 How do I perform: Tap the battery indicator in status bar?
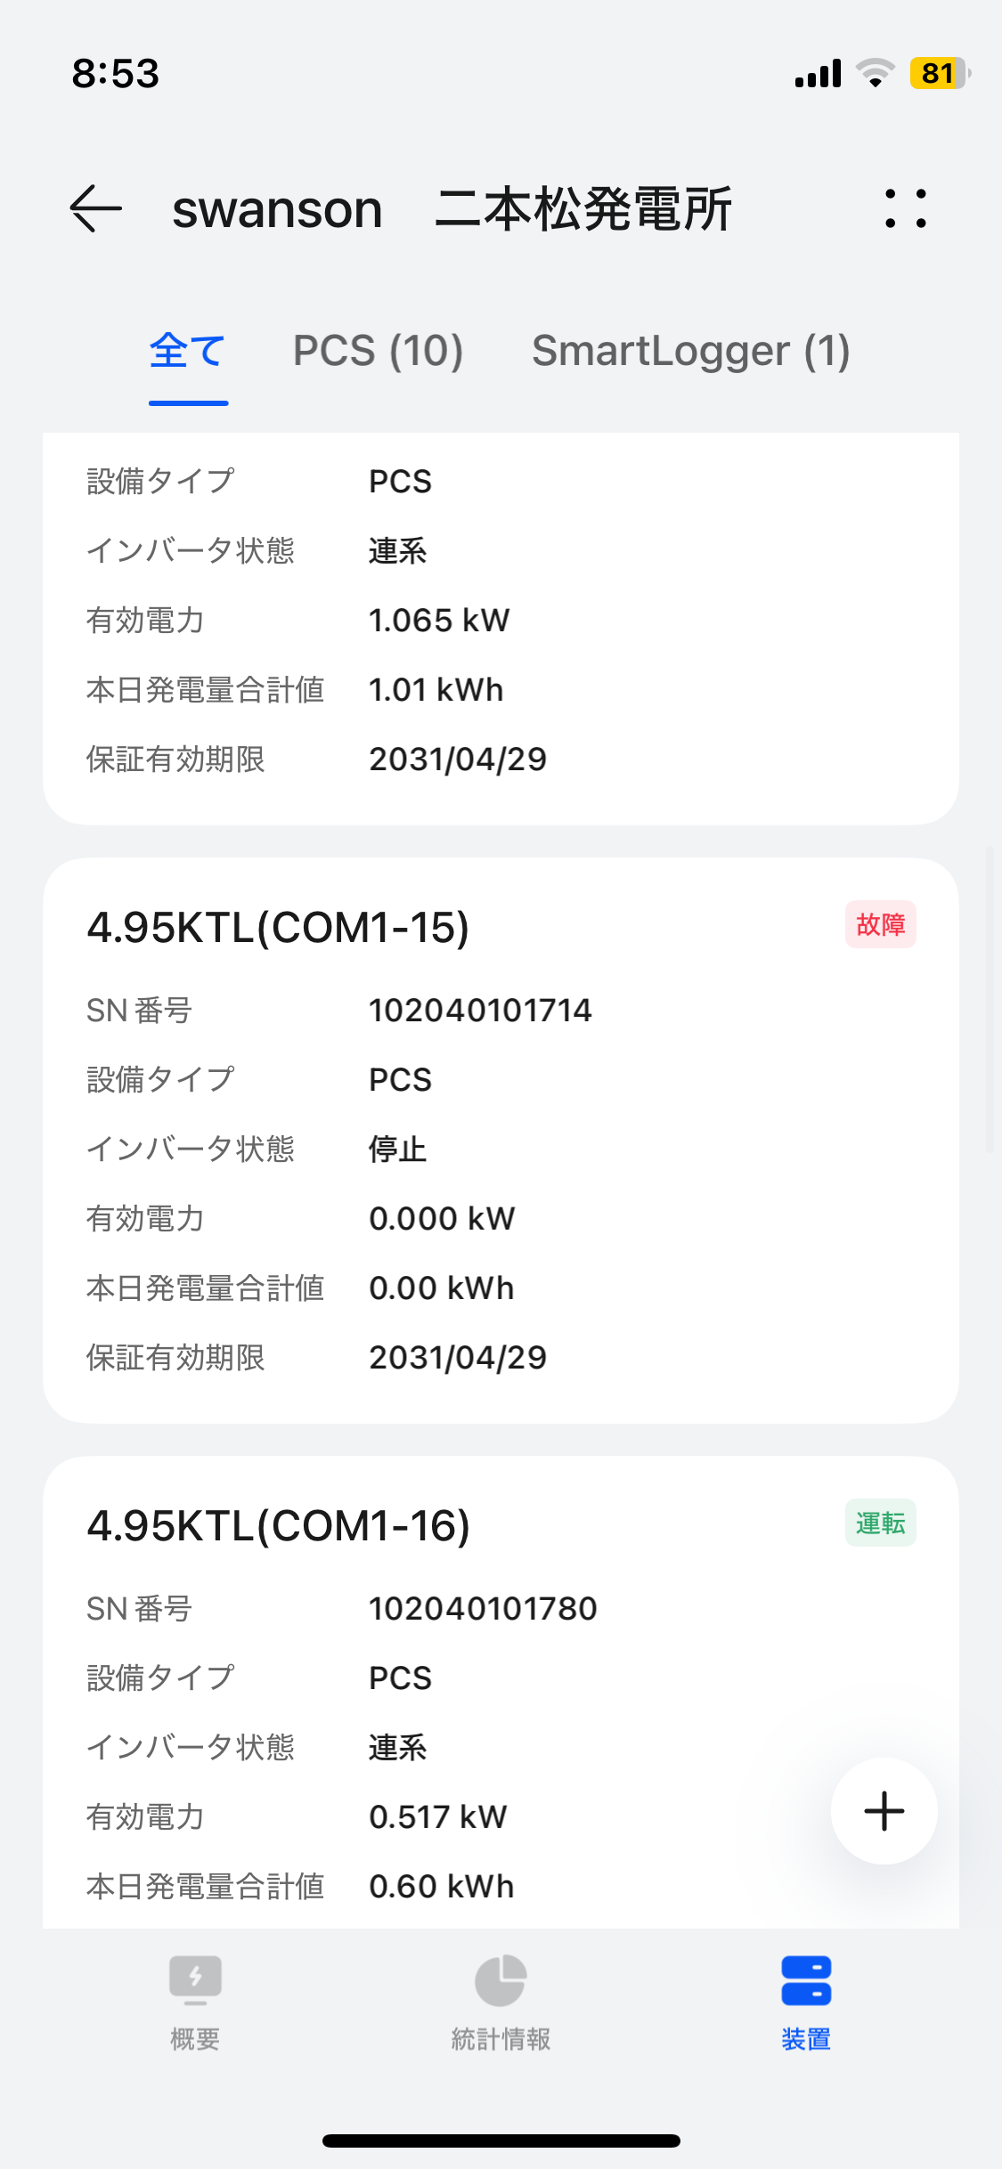click(x=939, y=73)
